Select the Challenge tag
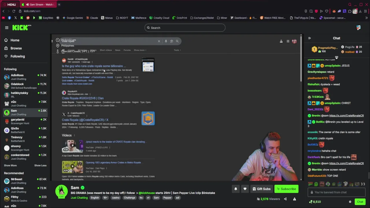Viewport: 370px width, 208px height. click(129, 198)
